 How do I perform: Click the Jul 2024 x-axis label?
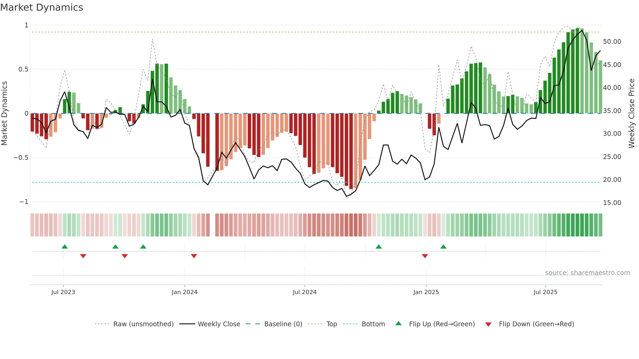coord(305,292)
